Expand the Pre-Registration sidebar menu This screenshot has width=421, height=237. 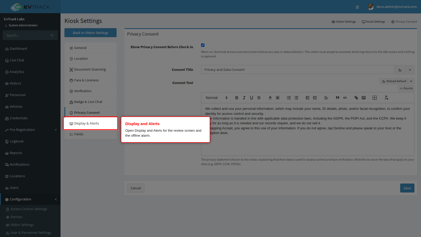click(31, 130)
